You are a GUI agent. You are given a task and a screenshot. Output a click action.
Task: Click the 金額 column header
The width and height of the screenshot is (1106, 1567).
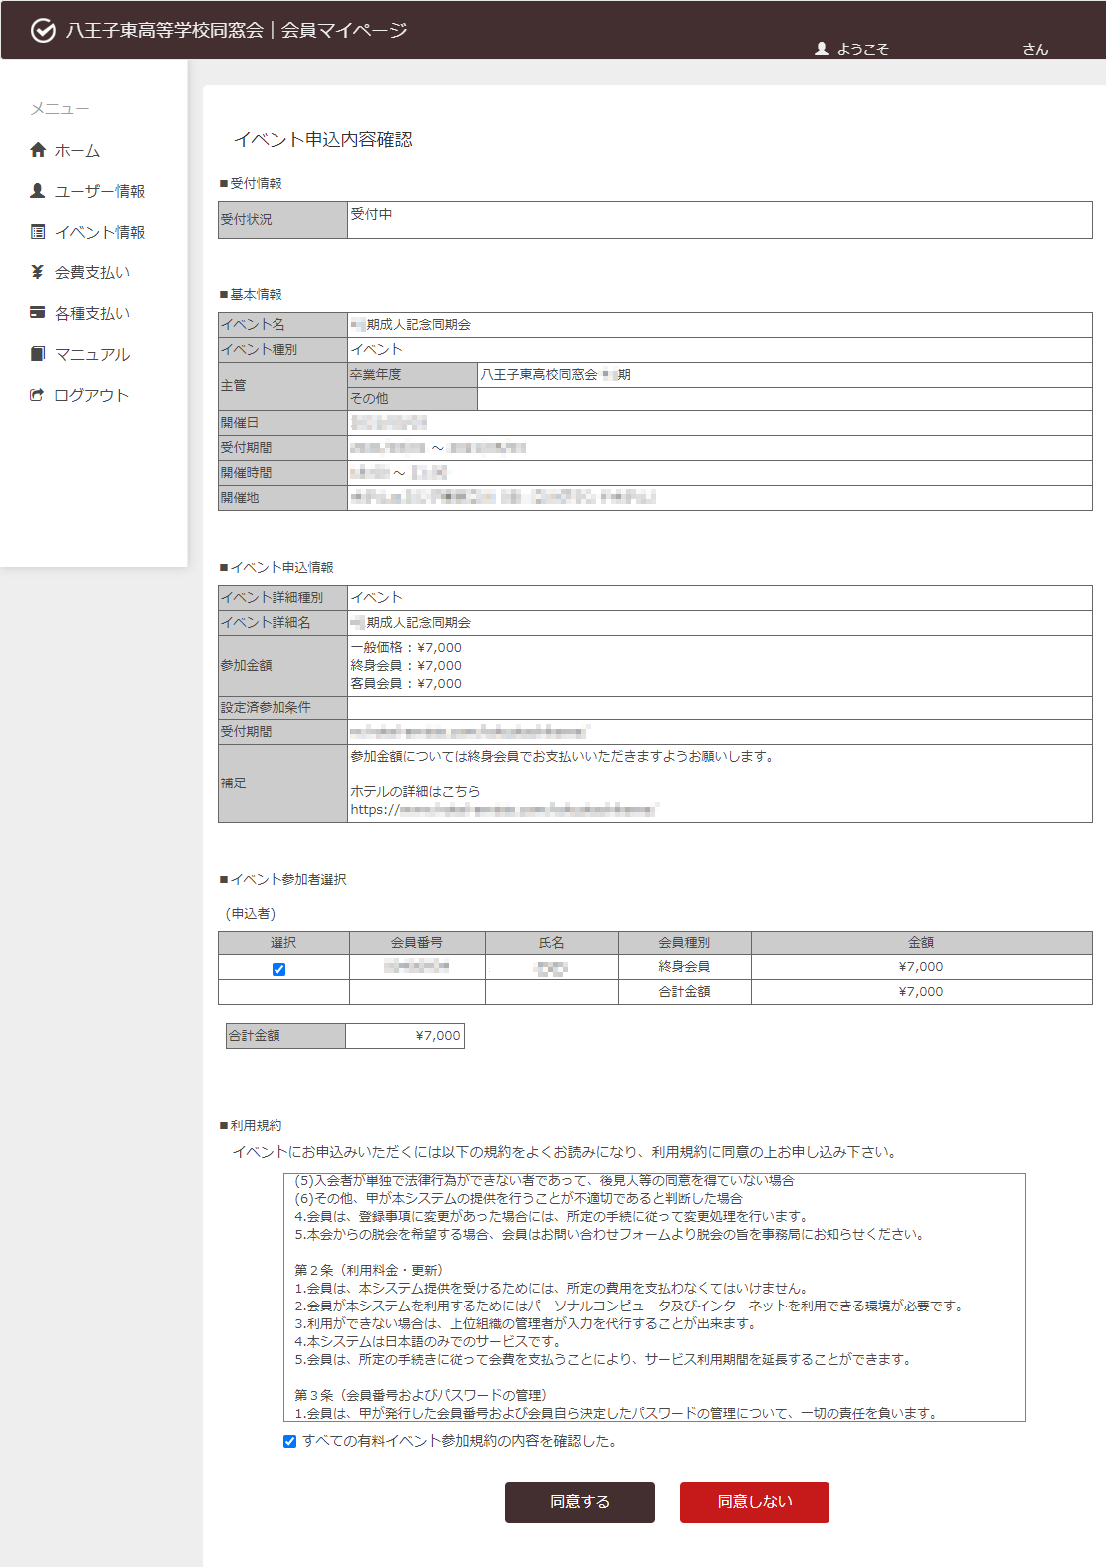(x=921, y=942)
